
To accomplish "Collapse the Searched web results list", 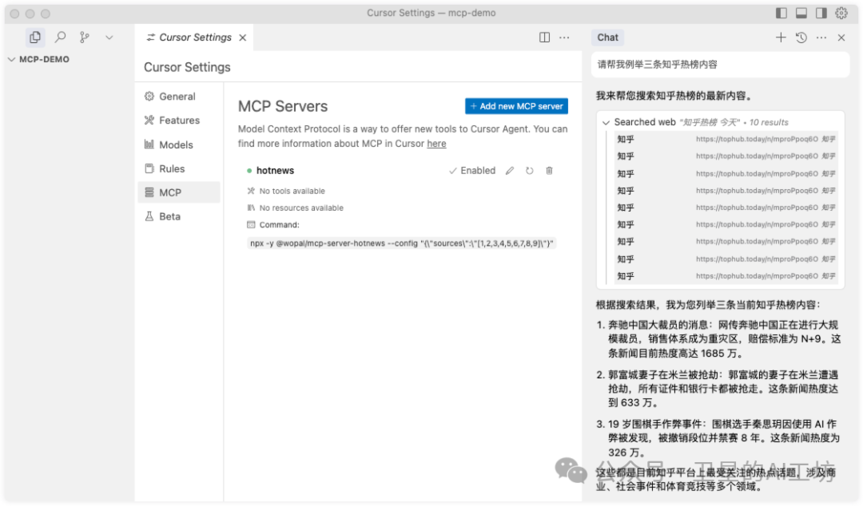I will pyautogui.click(x=606, y=123).
